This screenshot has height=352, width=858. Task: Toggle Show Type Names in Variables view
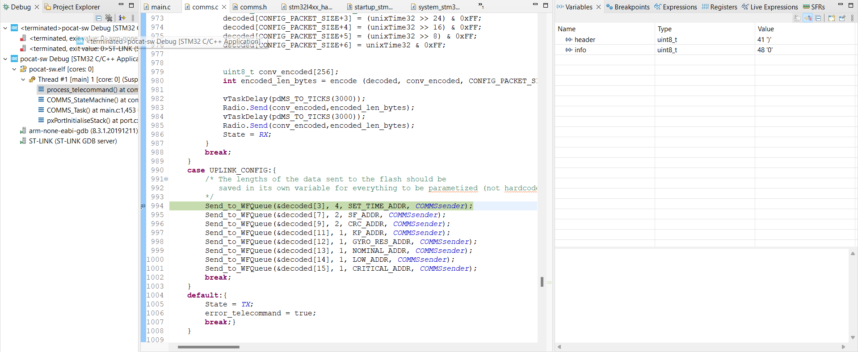click(x=797, y=18)
